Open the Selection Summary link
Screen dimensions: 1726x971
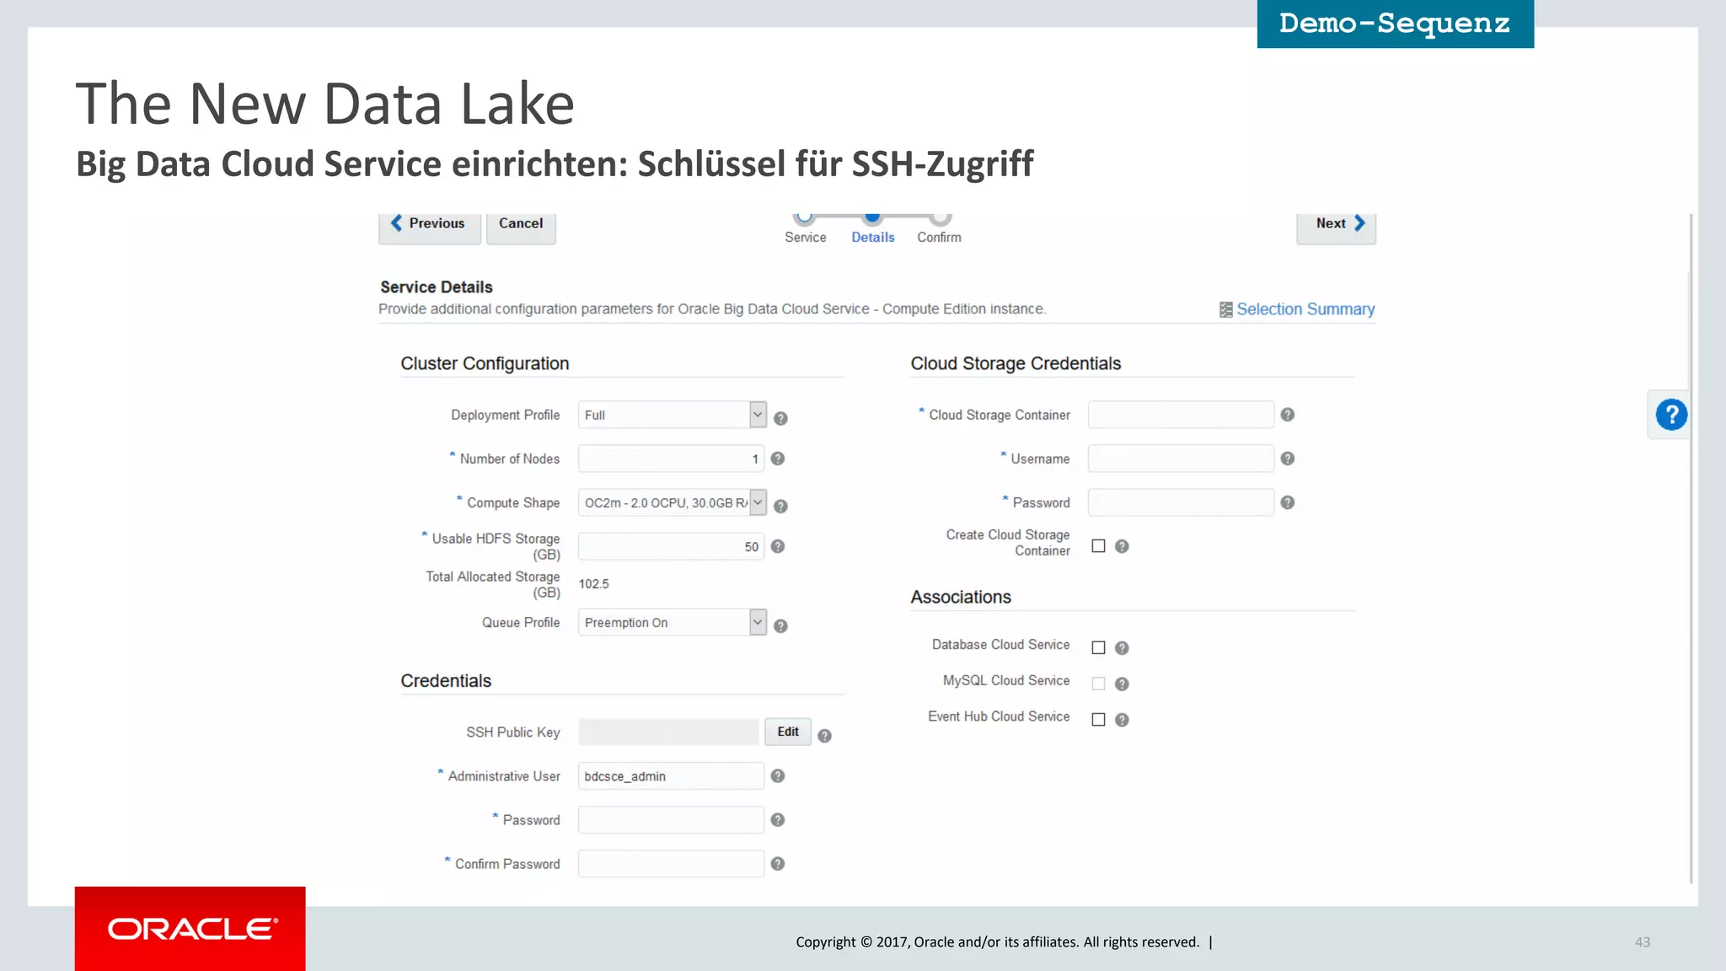pyautogui.click(x=1305, y=309)
